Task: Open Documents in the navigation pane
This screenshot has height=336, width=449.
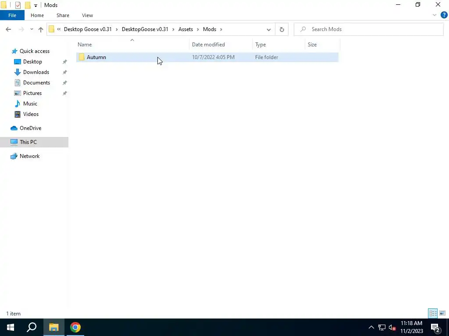Action: 36,83
